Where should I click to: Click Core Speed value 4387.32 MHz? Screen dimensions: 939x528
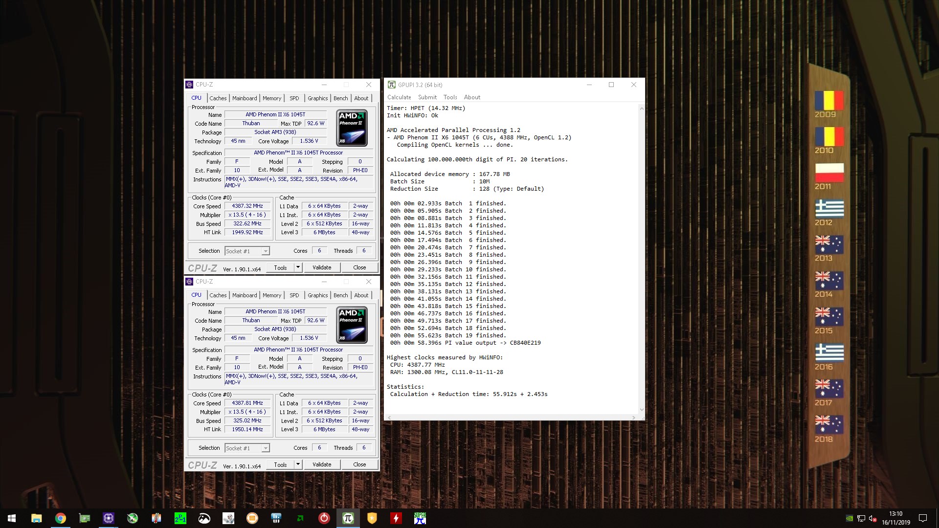pos(247,206)
